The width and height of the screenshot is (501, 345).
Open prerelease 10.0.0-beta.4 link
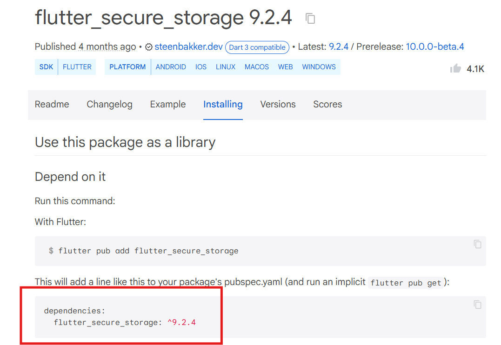point(435,47)
